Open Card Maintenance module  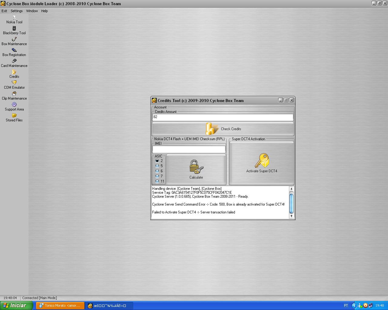coord(14,63)
